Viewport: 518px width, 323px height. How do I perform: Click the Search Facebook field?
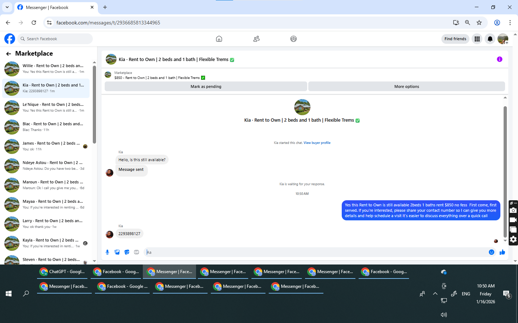click(x=55, y=39)
